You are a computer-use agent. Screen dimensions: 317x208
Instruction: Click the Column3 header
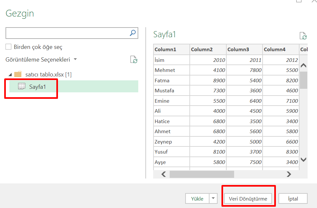244,49
